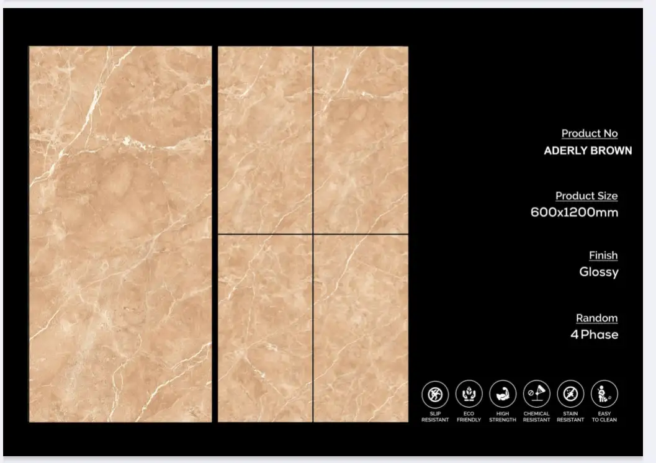
Task: Click the Slip Resistant circular icon
Action: click(x=435, y=394)
